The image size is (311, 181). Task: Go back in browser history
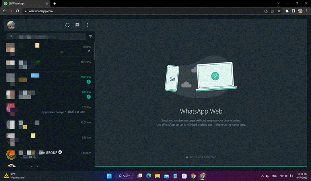[x=4, y=11]
